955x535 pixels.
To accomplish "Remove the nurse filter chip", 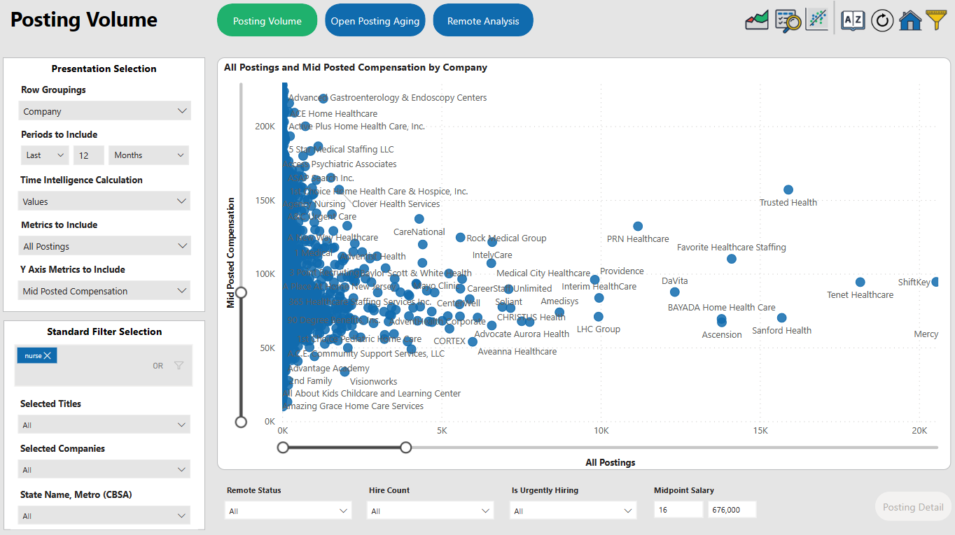I will point(49,355).
